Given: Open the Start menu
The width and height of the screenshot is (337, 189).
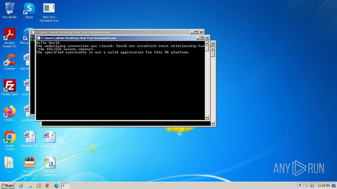Looking at the screenshot, I should (7, 186).
